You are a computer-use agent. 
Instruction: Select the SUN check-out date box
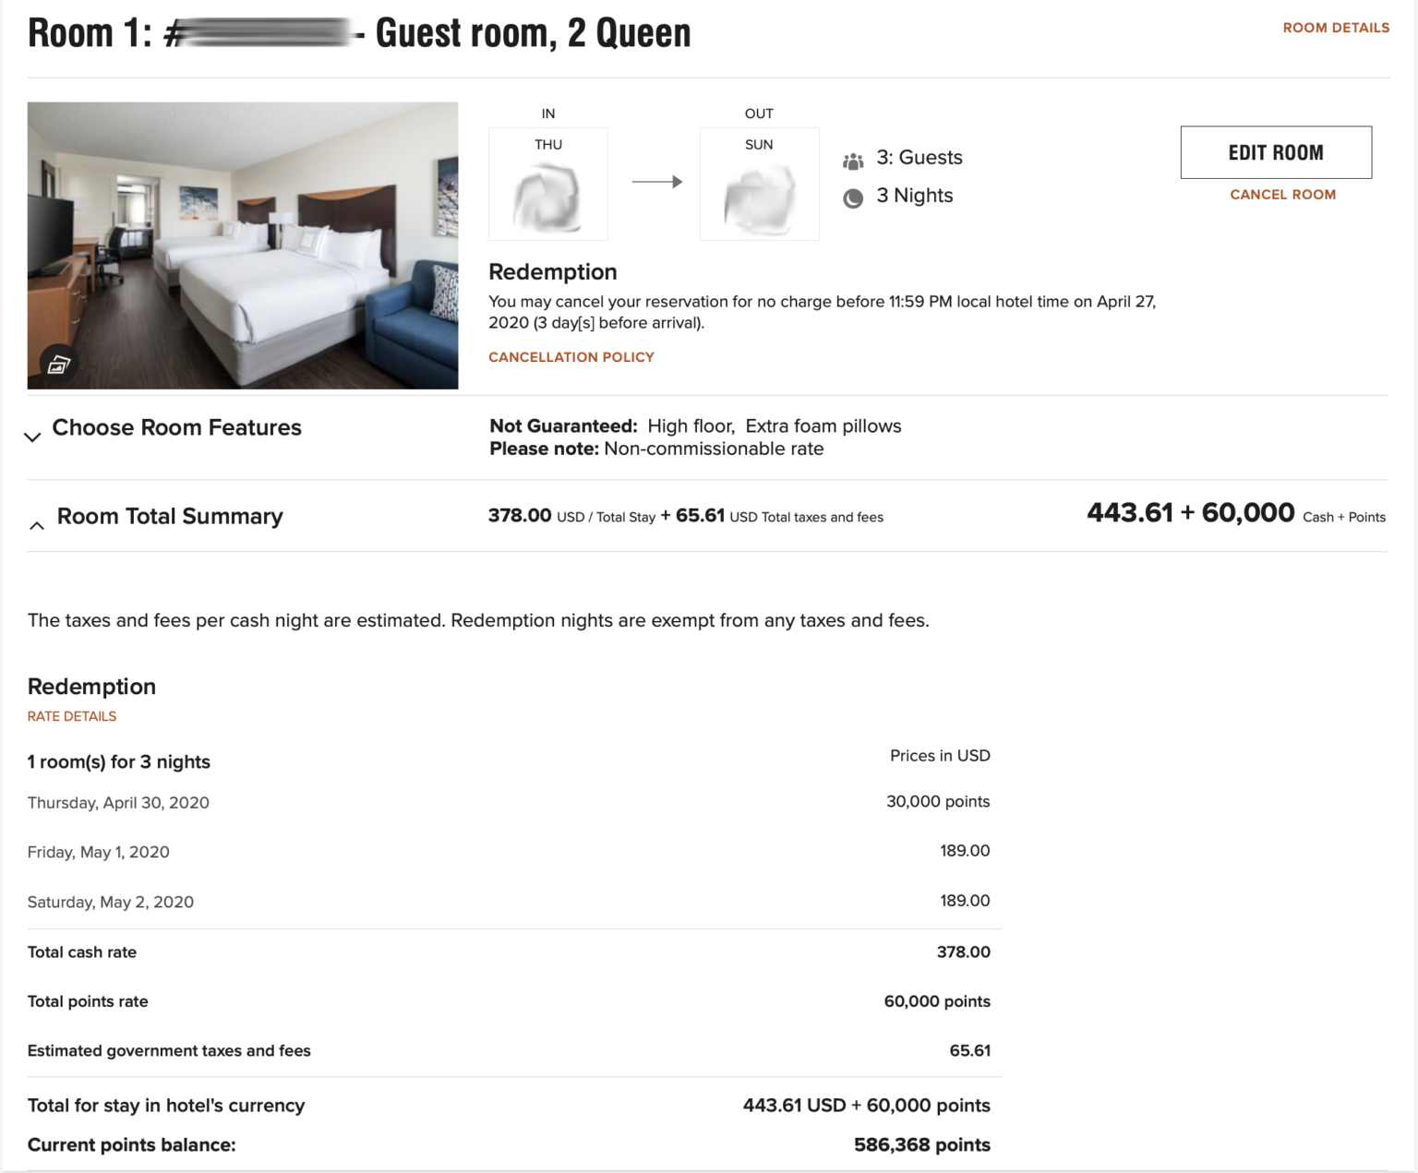pos(758,183)
